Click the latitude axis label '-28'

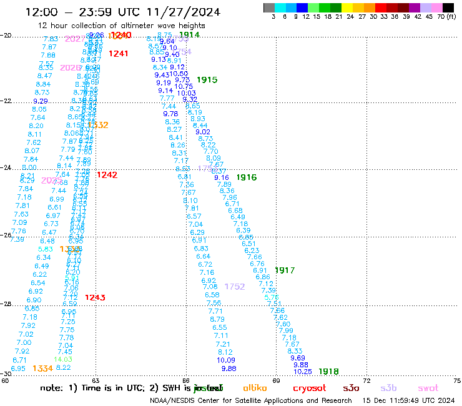point(6,304)
